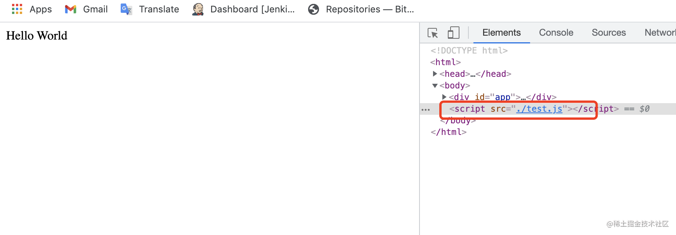
Task: Open the Google Translate bookmark
Action: (150, 9)
